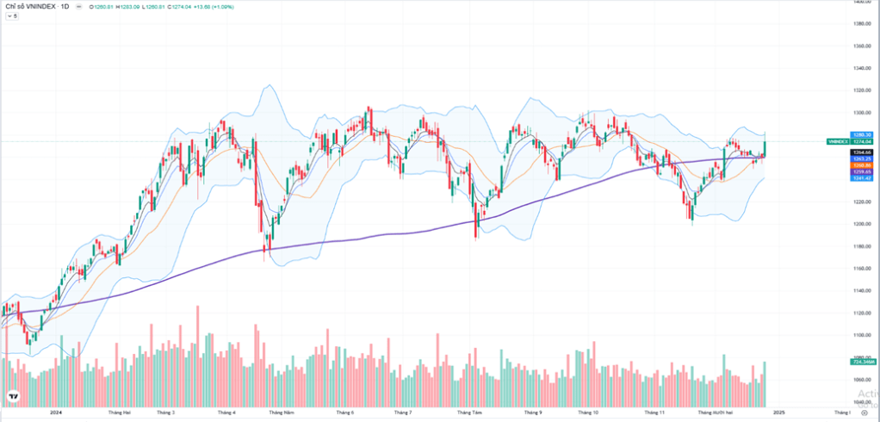Screen dimensions: 880x422
Task: Click the 724.34M volume label
Action: (x=863, y=363)
